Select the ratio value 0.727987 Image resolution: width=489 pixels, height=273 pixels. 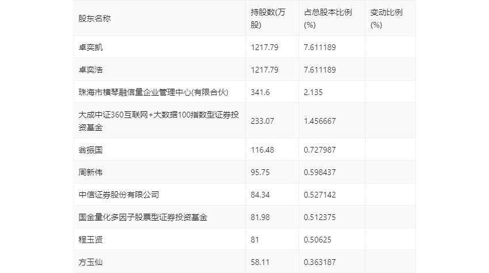tap(320, 150)
